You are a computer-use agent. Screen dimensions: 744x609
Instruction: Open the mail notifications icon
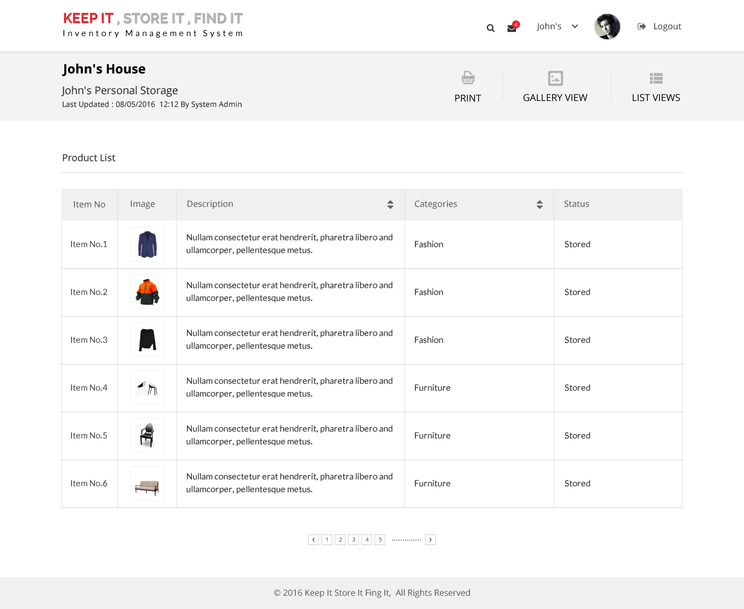pos(512,28)
